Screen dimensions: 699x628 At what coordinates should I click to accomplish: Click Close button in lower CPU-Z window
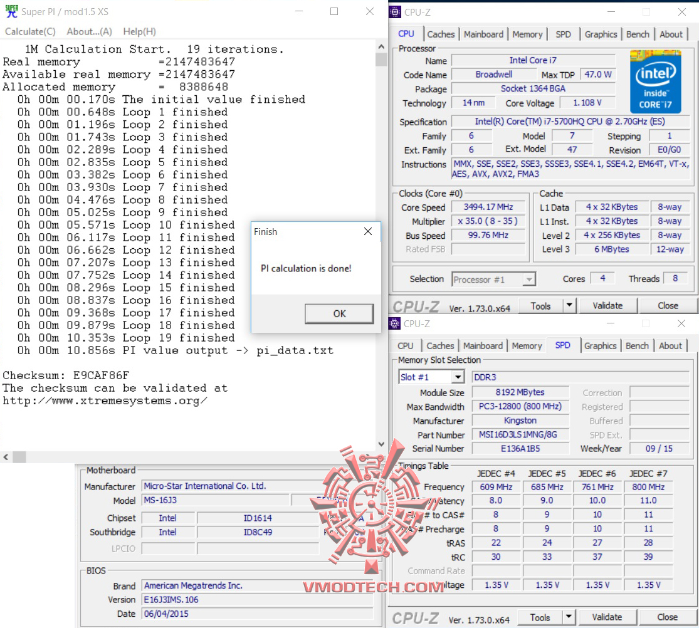pyautogui.click(x=668, y=618)
